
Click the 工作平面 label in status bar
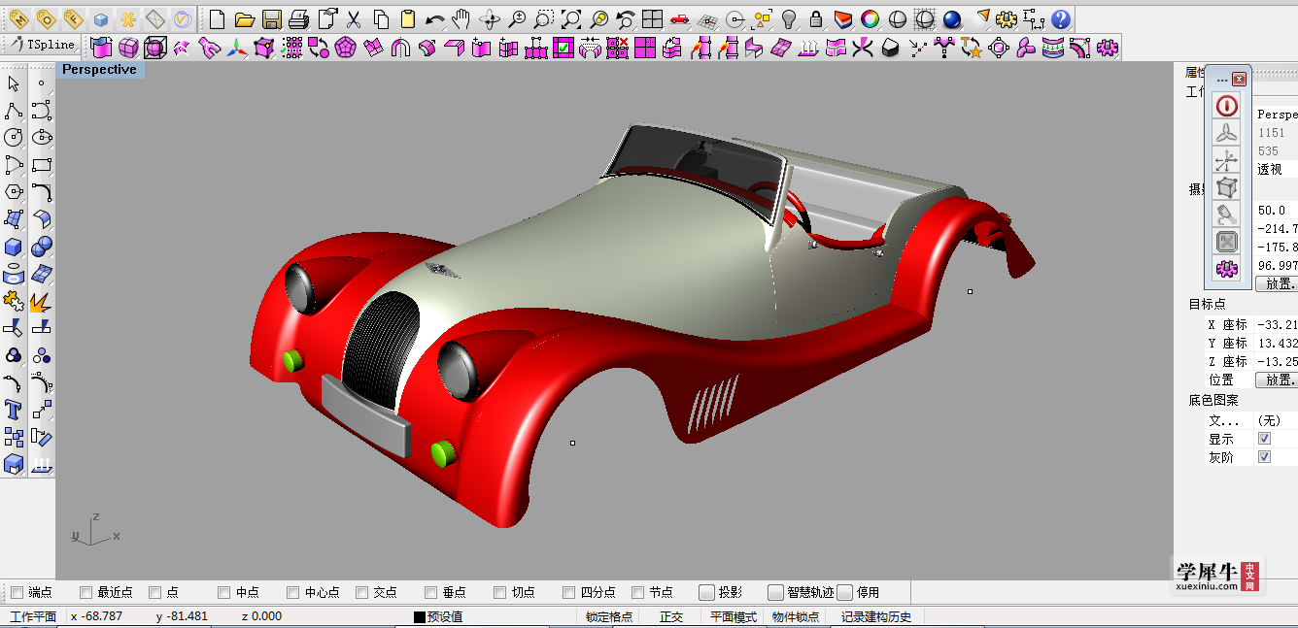point(34,616)
